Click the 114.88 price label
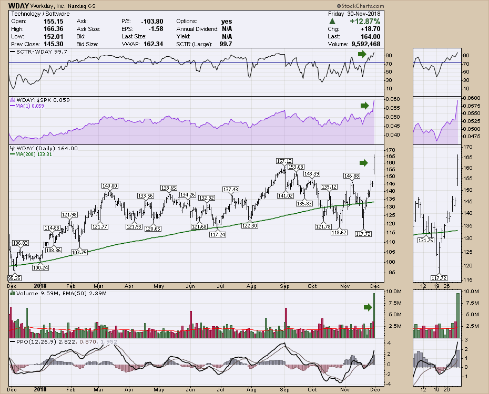The height and width of the screenshot is (394, 489). [52, 228]
